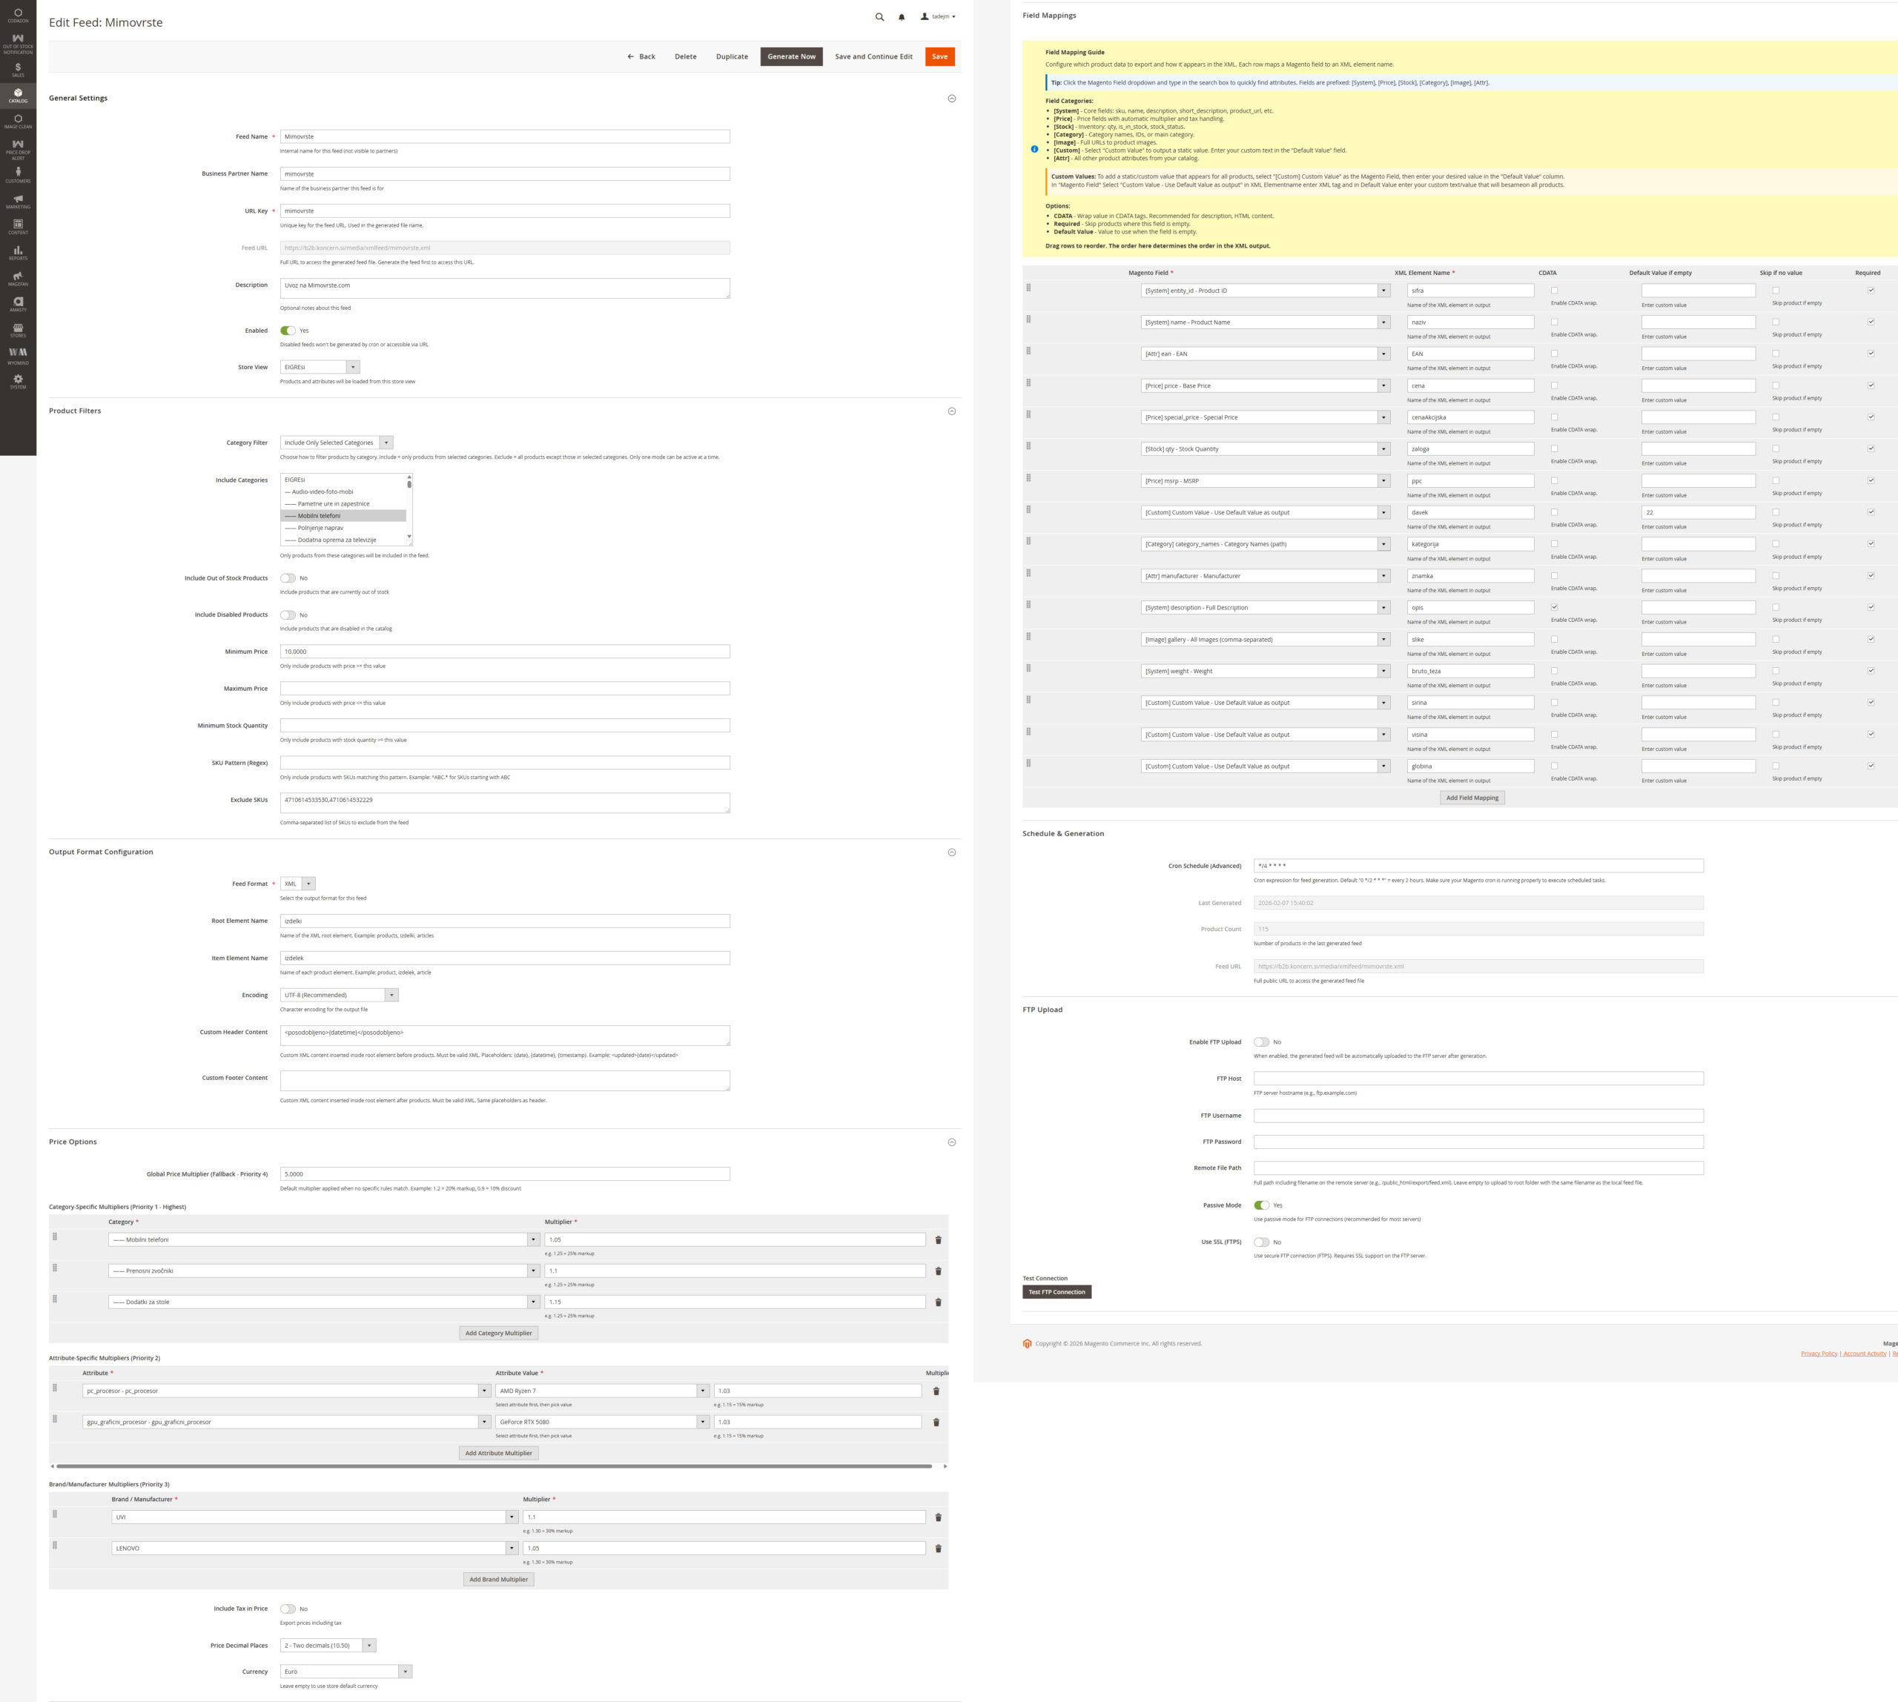Open the Marketing sidebar menu
This screenshot has width=1898, height=1702.
pos(18,201)
